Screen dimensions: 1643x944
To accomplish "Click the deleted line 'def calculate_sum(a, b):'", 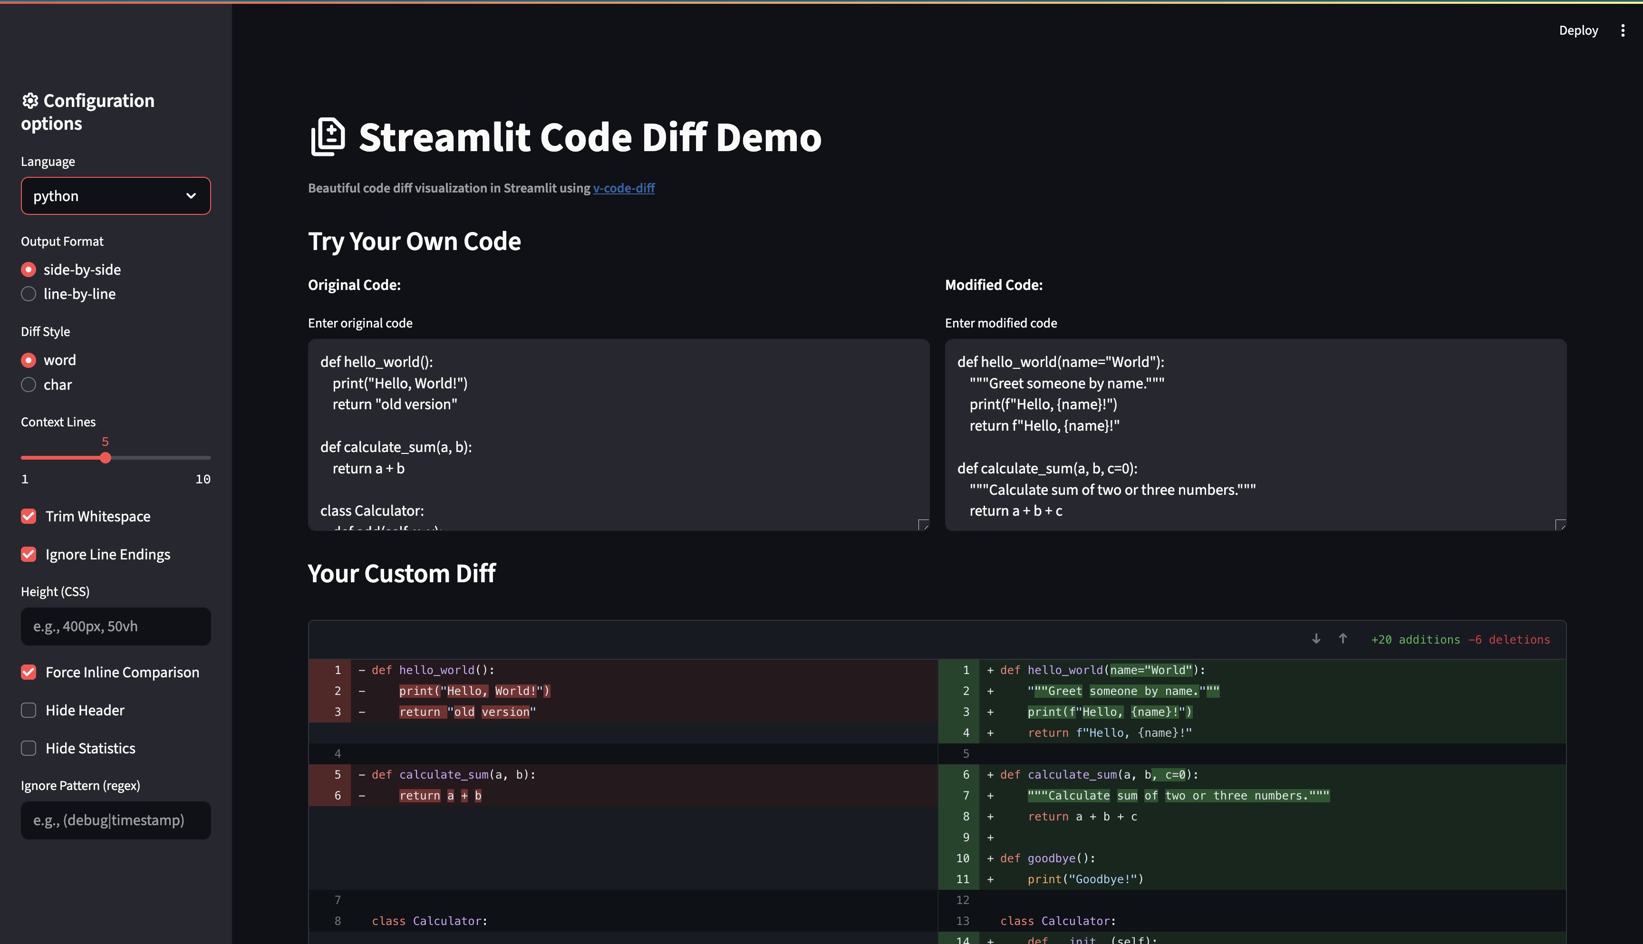I will [x=623, y=775].
